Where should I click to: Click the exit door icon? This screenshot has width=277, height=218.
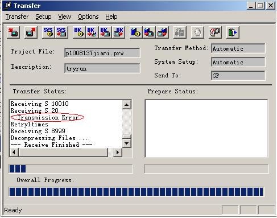[x=233, y=32]
